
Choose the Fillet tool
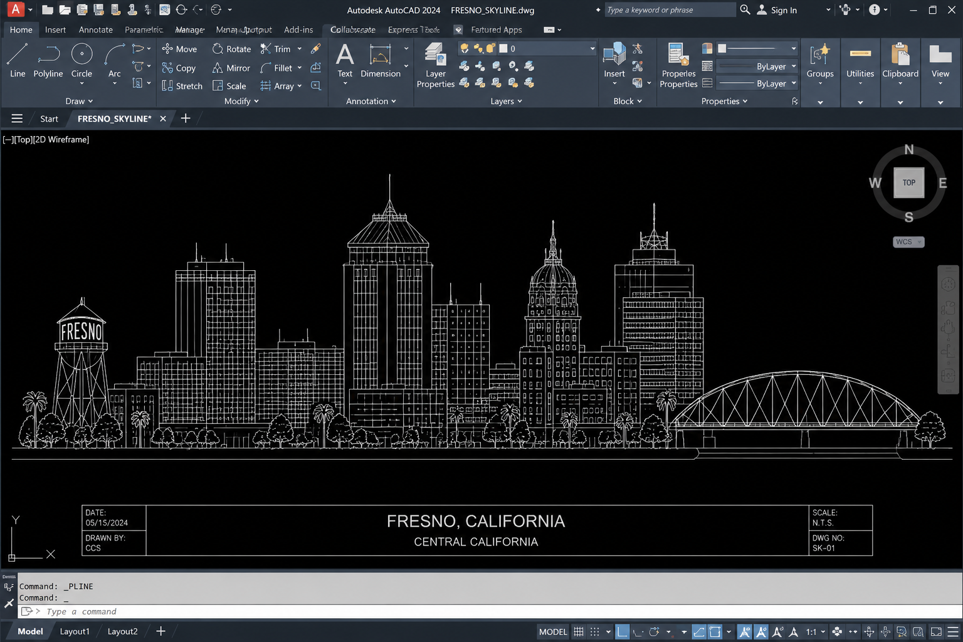click(x=276, y=68)
